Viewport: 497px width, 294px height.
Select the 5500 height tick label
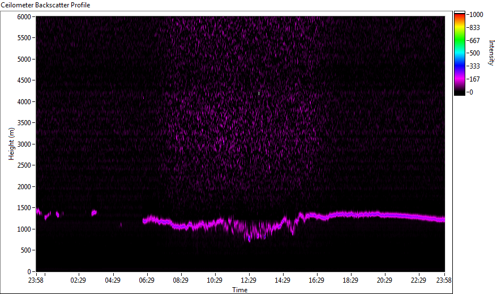24,38
